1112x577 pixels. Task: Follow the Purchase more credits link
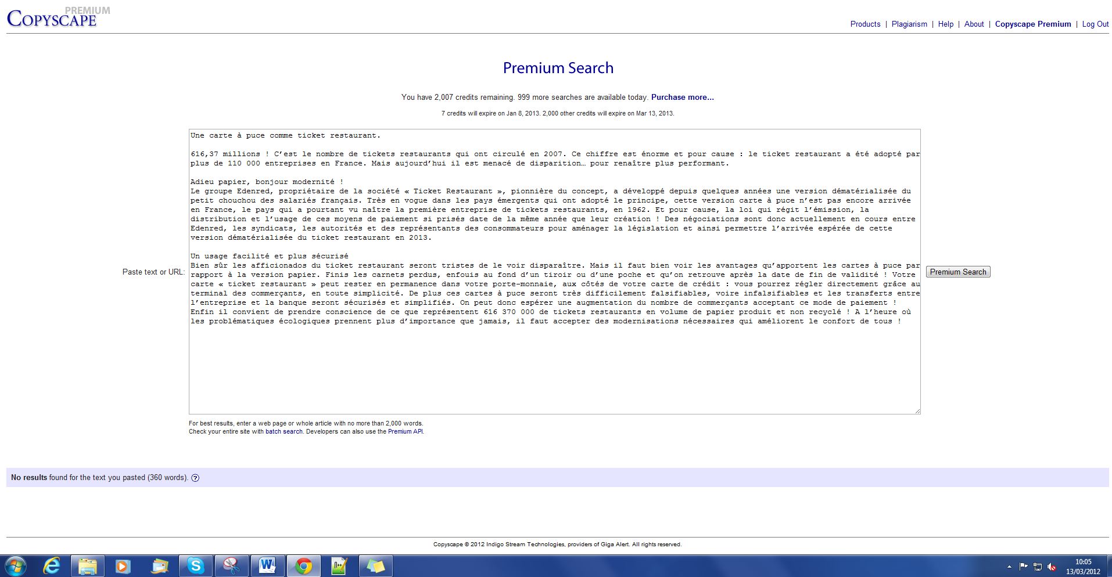682,98
